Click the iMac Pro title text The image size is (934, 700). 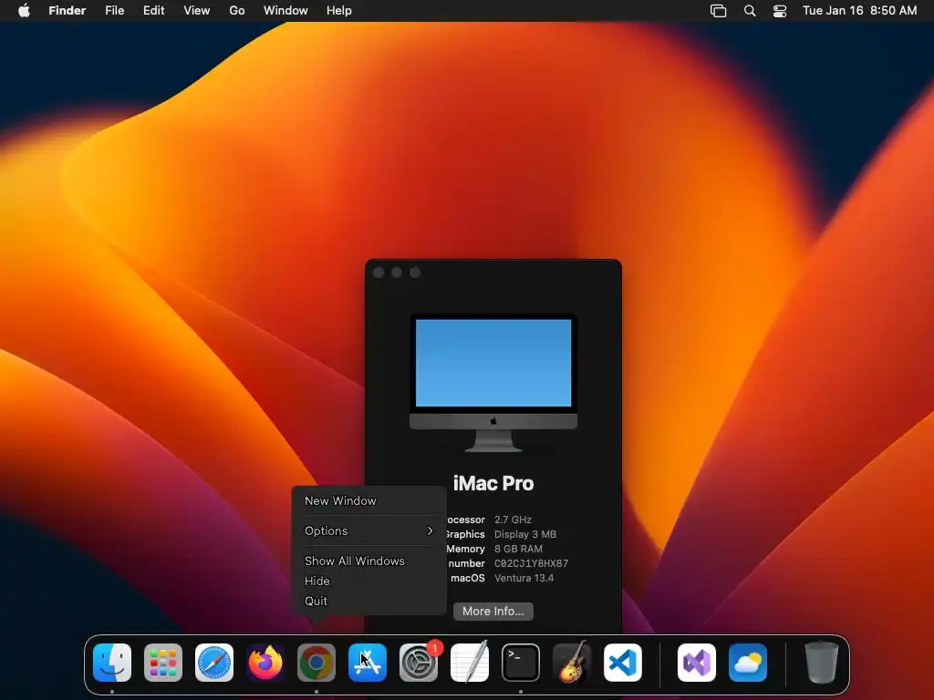click(493, 483)
